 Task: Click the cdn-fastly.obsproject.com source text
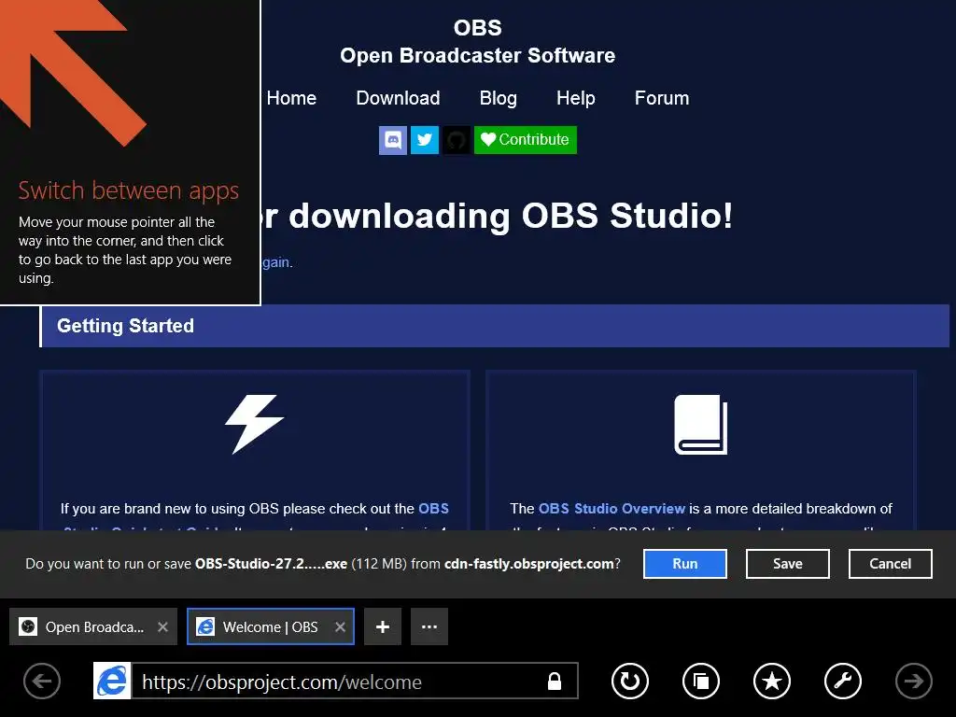click(x=528, y=564)
